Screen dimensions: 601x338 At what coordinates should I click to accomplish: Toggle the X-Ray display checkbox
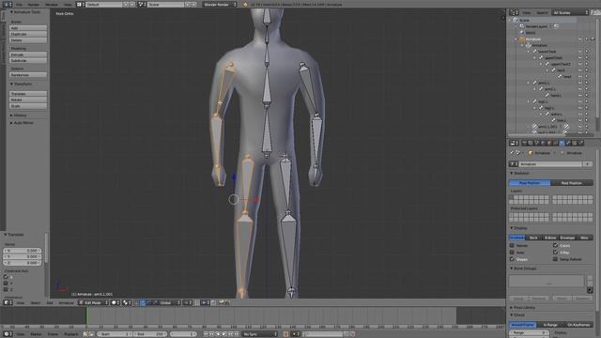[555, 253]
